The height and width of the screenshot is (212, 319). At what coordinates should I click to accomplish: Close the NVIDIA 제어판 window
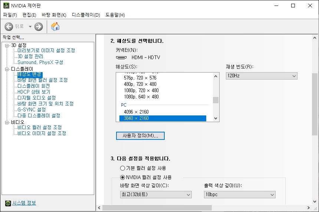point(310,6)
